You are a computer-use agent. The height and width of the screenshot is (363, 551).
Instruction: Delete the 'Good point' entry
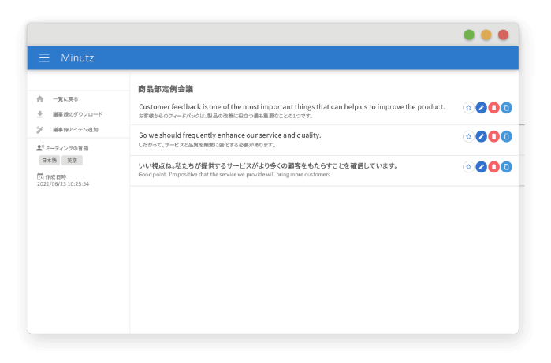point(493,167)
